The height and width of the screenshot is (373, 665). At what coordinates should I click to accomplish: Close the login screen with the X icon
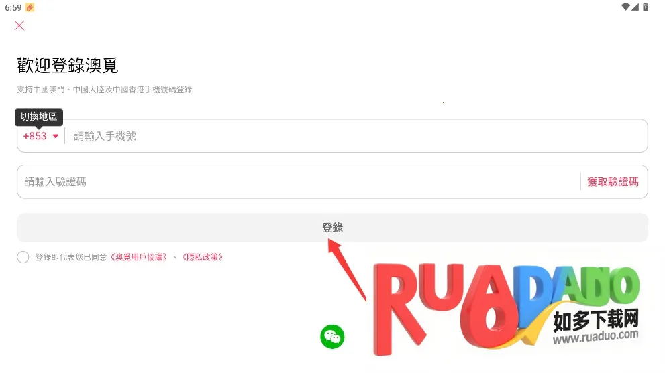pos(19,26)
